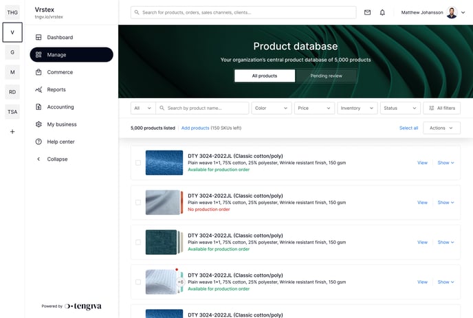Click Matthew Johansson's avatar photo
The width and height of the screenshot is (473, 318).
point(452,12)
